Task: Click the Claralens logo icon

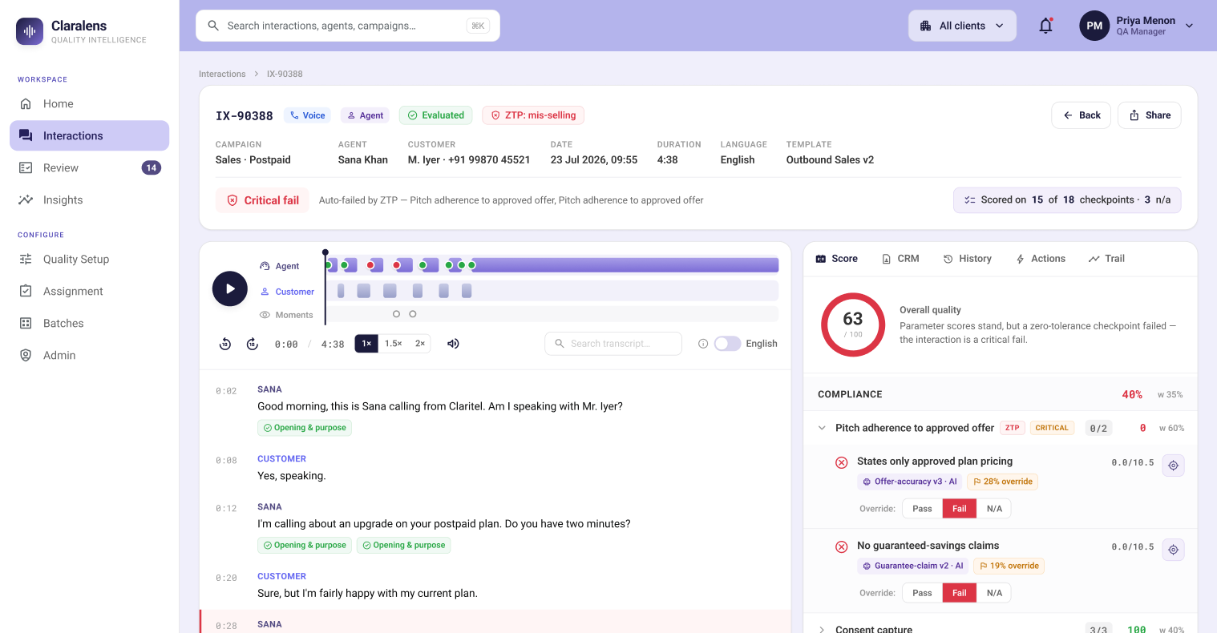Action: point(30,31)
